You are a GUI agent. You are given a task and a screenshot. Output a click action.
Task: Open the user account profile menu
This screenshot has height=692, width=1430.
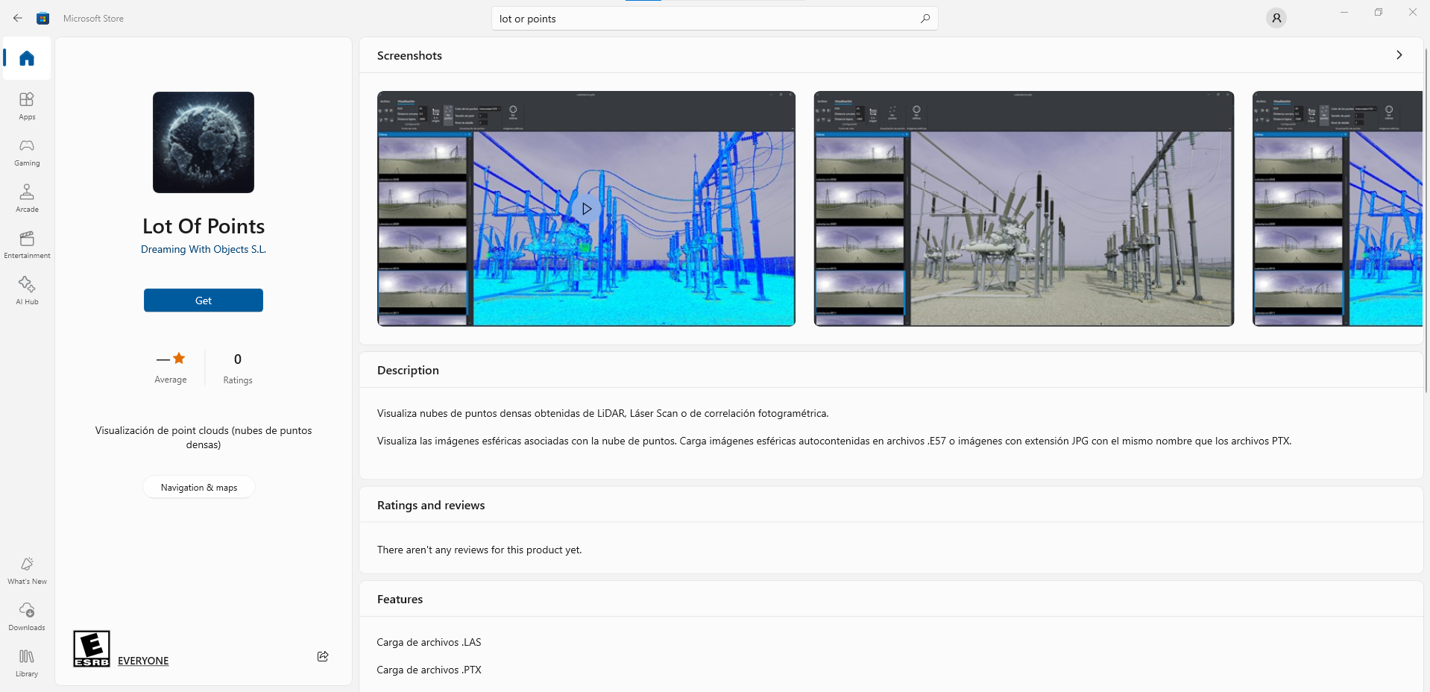pyautogui.click(x=1276, y=18)
